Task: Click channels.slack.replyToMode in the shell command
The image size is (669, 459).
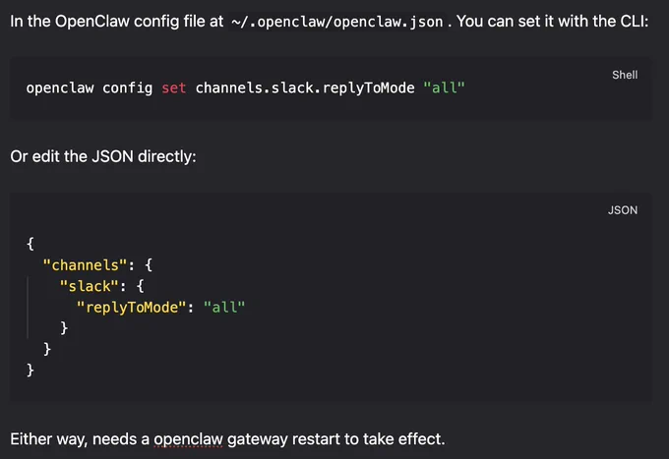Action: click(x=305, y=88)
